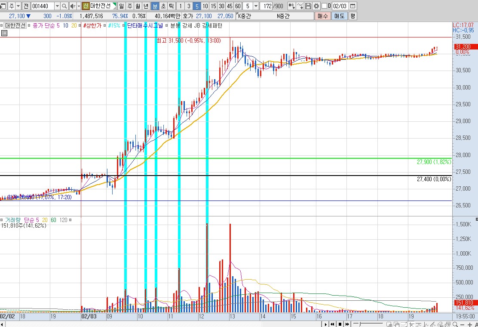Open the calendar date picker icon
The height and width of the screenshot is (327, 478).
point(352,6)
